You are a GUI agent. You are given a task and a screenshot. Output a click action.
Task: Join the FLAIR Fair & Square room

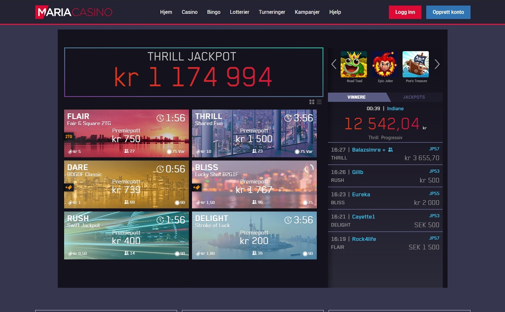(126, 133)
